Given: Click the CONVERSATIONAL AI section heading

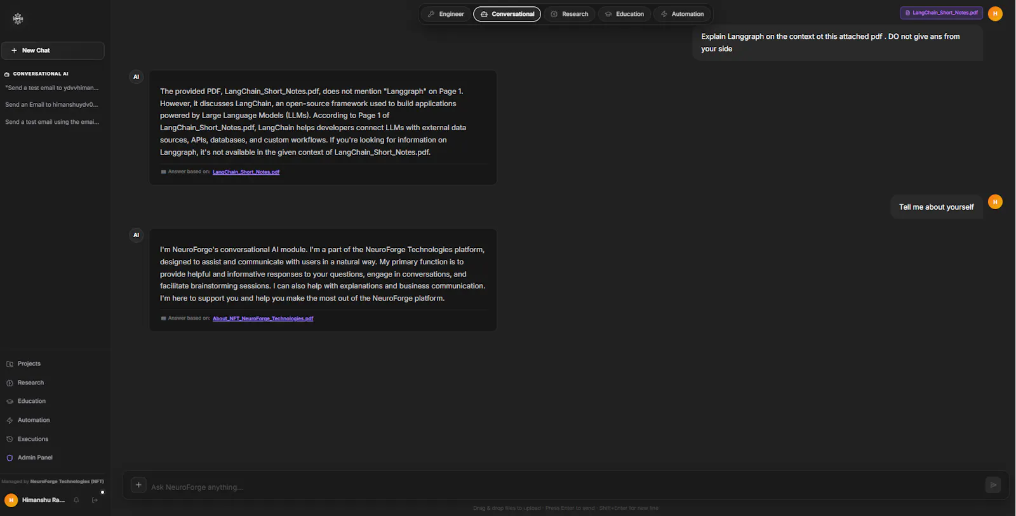Looking at the screenshot, I should click(41, 74).
